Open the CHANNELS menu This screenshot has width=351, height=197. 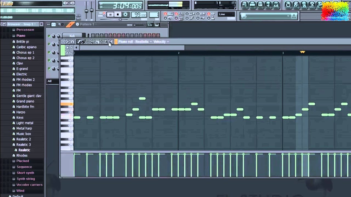tap(22, 10)
